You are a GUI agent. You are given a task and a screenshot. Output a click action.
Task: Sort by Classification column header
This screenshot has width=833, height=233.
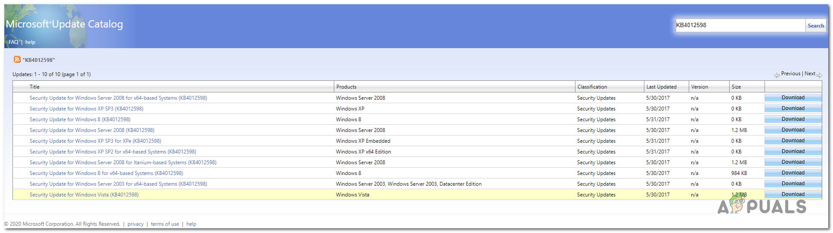(x=592, y=87)
